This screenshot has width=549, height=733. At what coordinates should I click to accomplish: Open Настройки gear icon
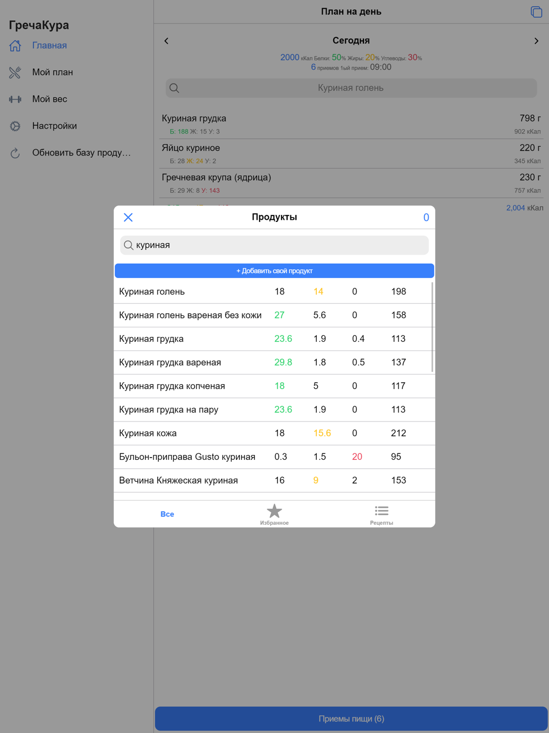[x=15, y=126]
